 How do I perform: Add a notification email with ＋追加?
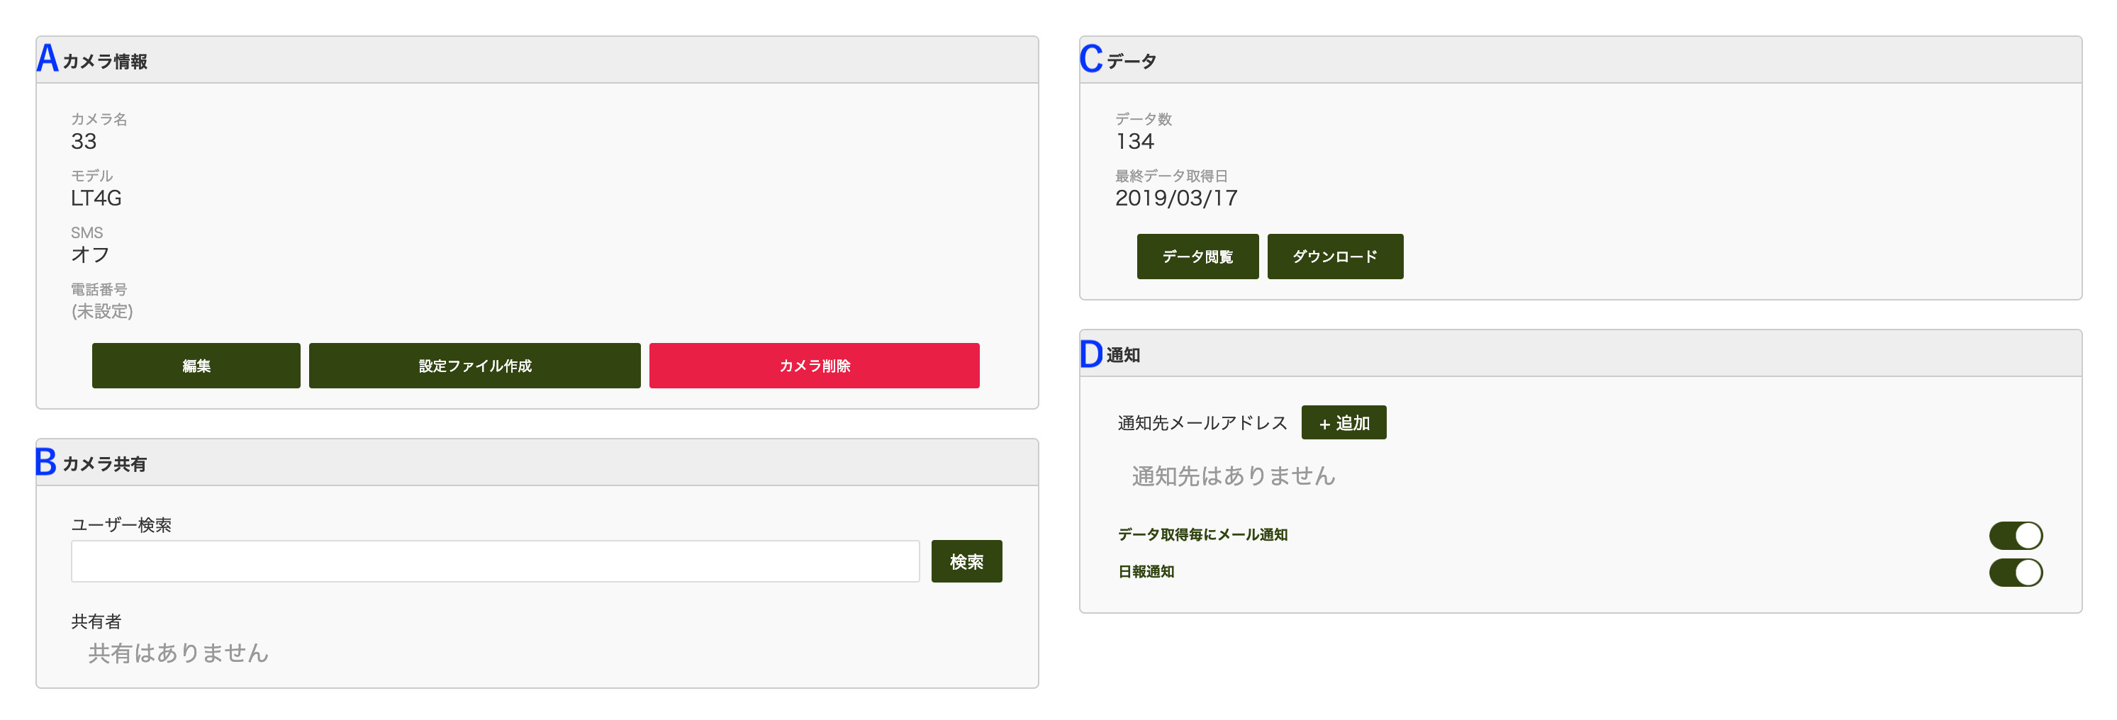coord(1343,422)
